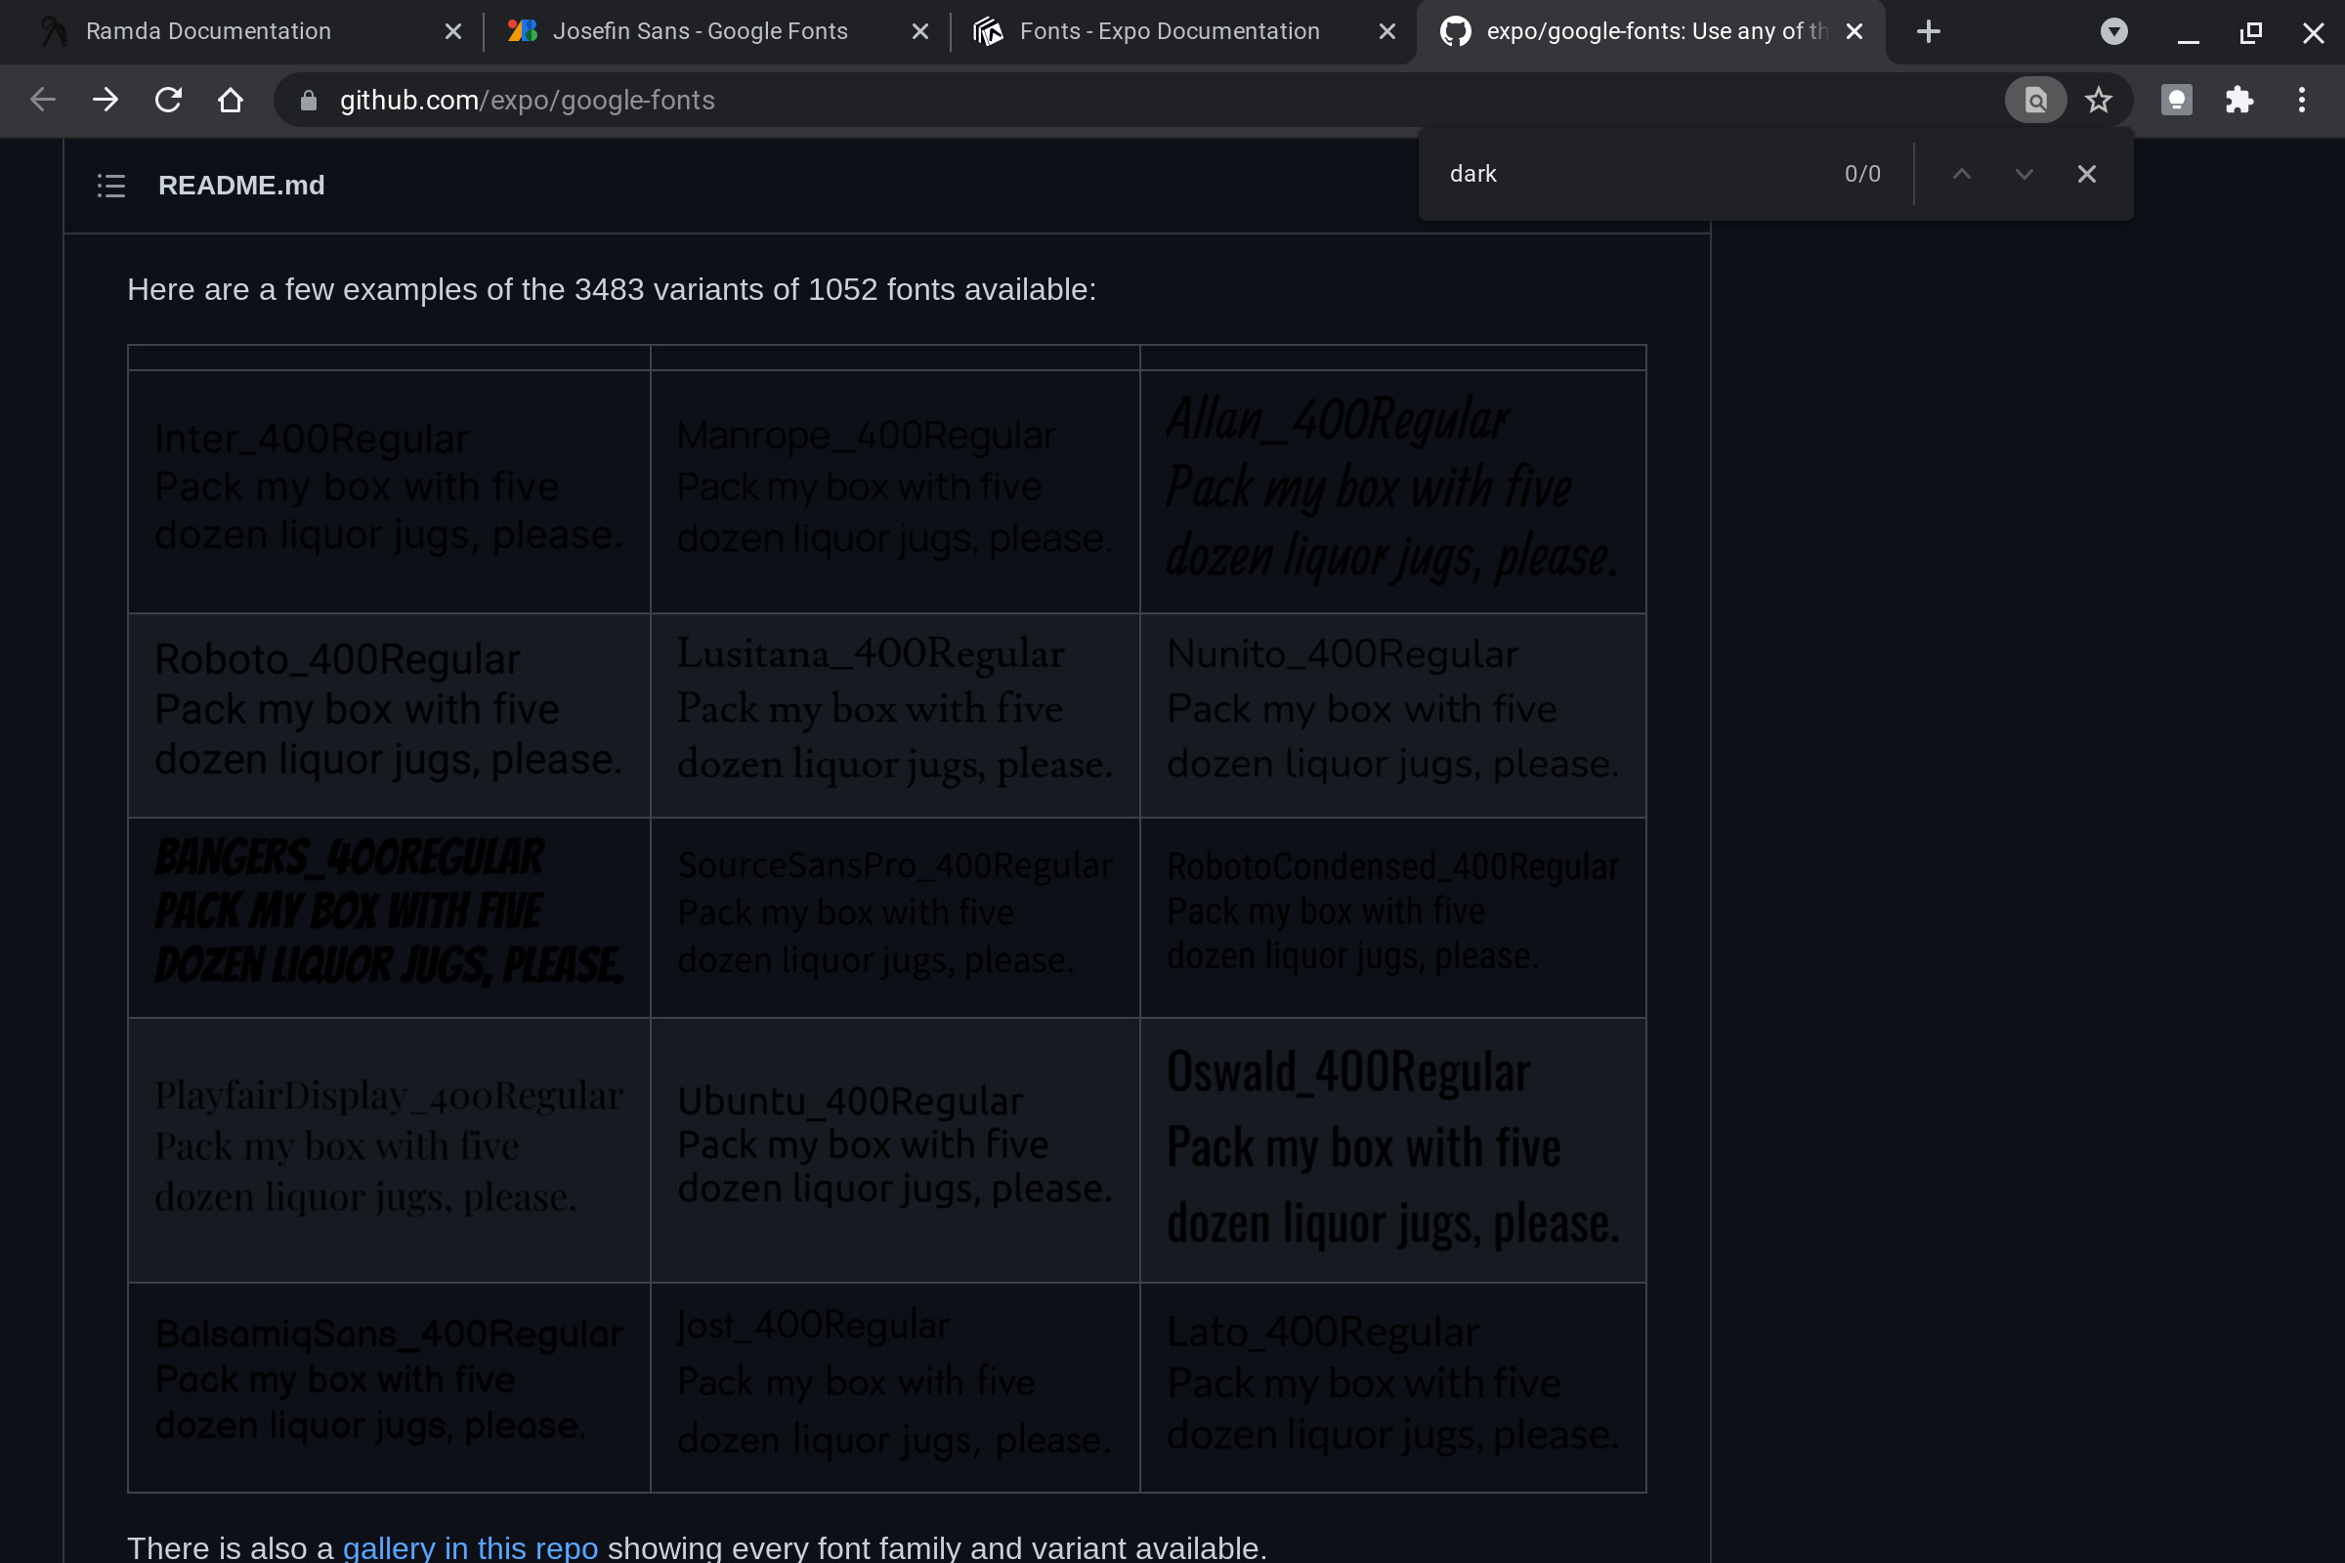Click the Lusitana_400Regular font sample
The width and height of the screenshot is (2345, 1563).
point(894,710)
